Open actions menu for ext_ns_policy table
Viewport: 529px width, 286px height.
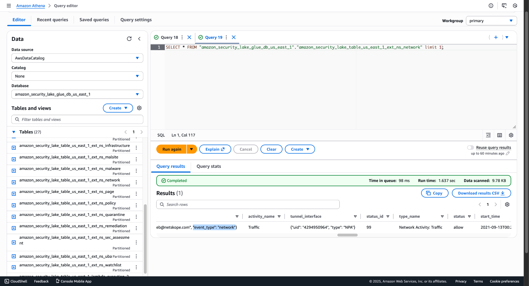pos(136,205)
